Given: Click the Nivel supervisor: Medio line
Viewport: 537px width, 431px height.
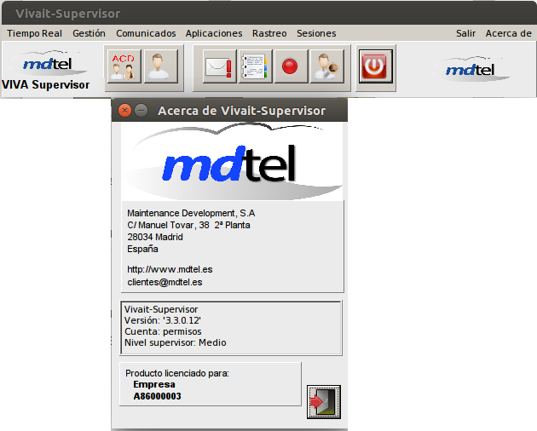Looking at the screenshot, I should tap(176, 342).
